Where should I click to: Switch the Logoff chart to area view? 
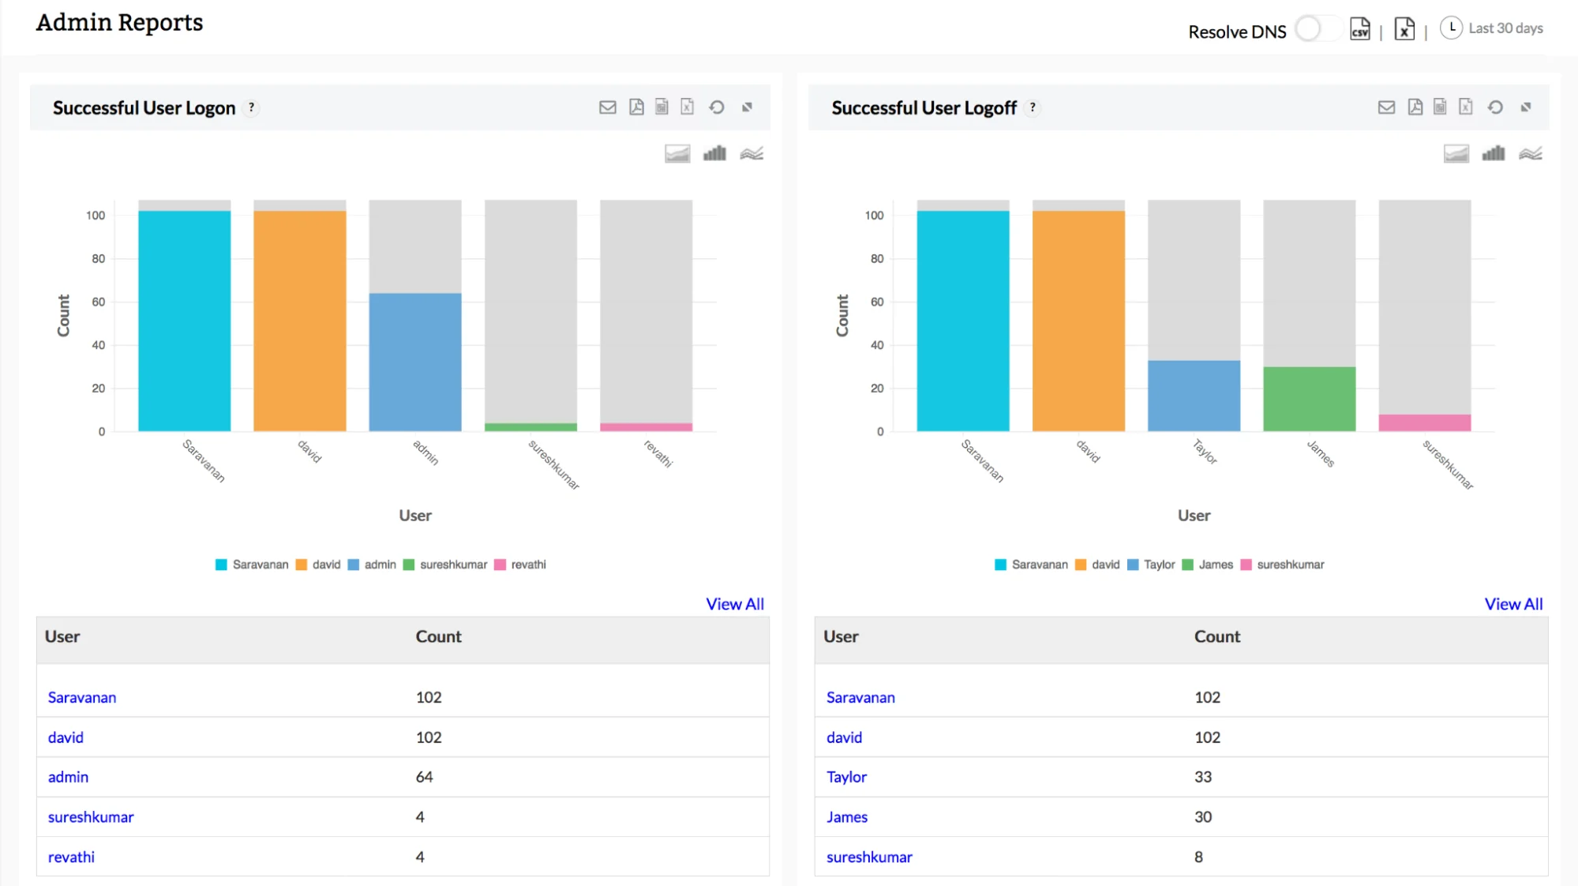coord(1456,154)
